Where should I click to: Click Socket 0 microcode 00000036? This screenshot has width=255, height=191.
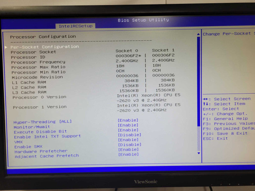[x=127, y=76]
